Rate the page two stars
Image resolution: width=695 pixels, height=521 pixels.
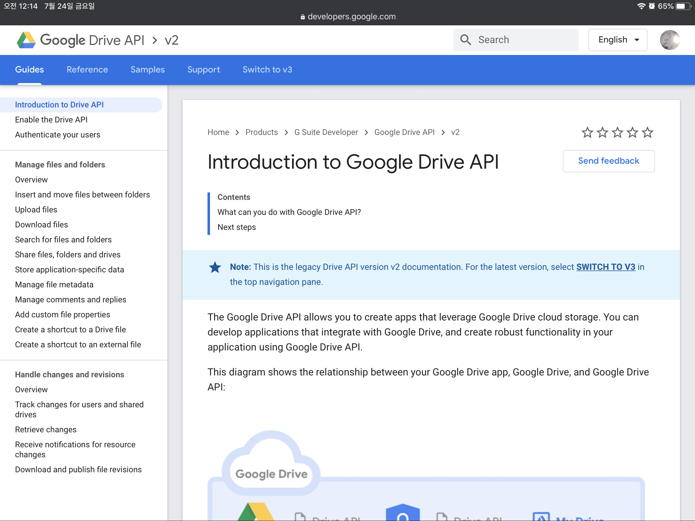[602, 132]
